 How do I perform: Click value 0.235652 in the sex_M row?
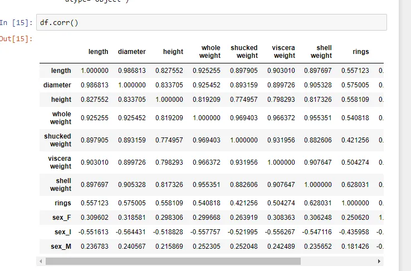[318, 247]
